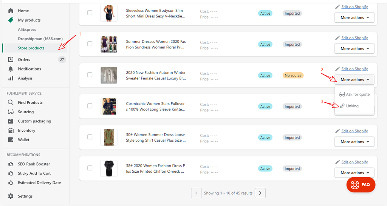
Task: Open the Analysis bar chart icon
Action: (x=11, y=78)
